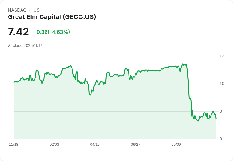The height and width of the screenshot is (161, 233).
Task: Select the 11/18 date on the time axis
Action: coord(14,145)
